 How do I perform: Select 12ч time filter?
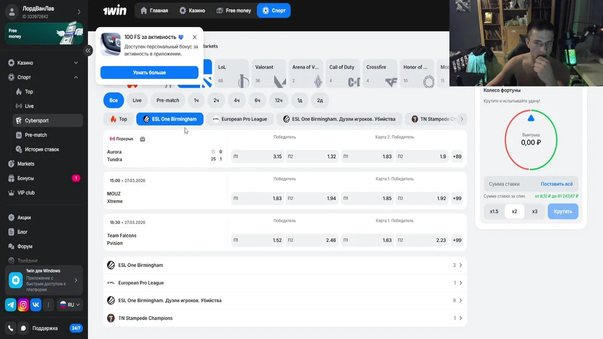tap(279, 100)
